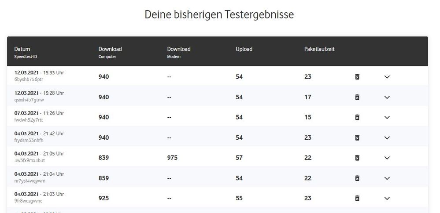The image size is (440, 213).
Task: Delete the frydsm33nhfh test result
Action: [357, 137]
